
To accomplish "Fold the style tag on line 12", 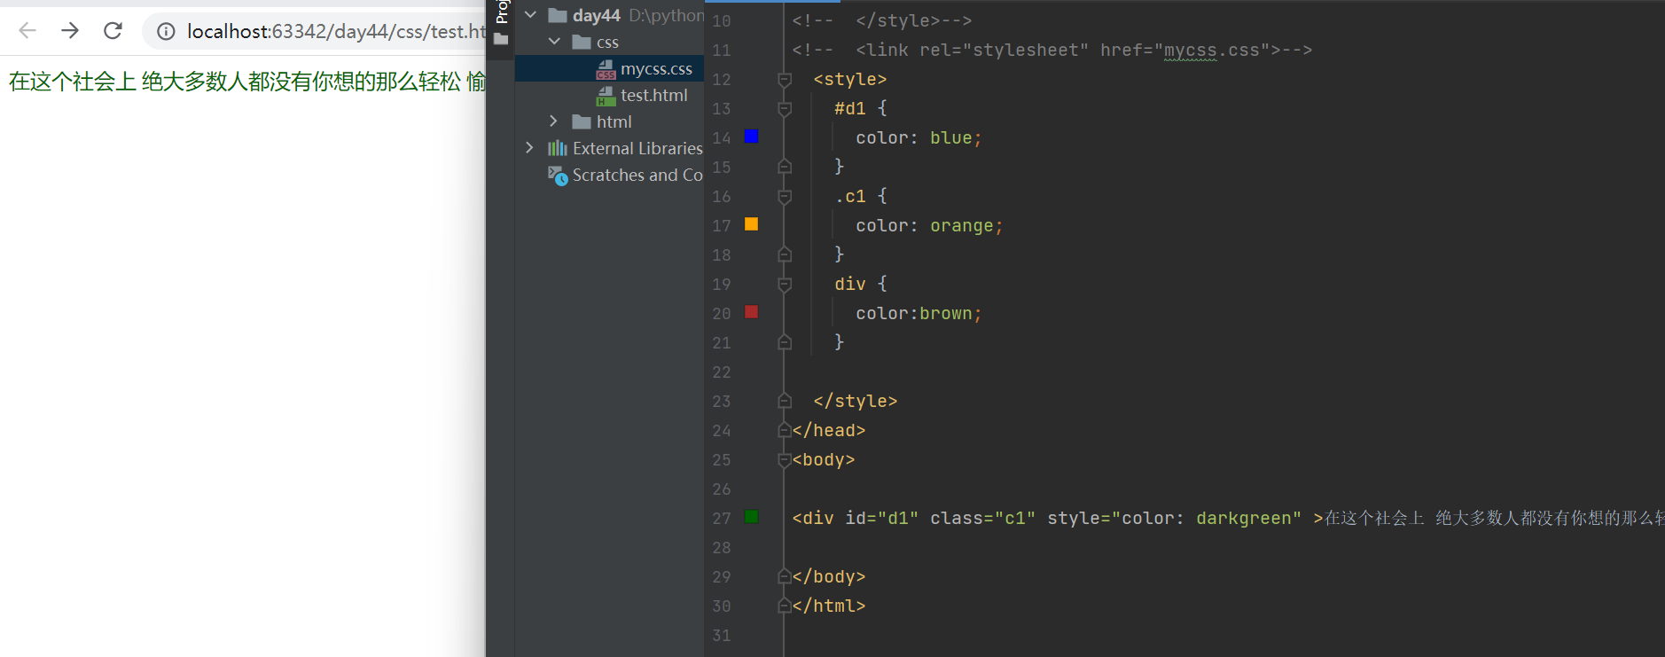I will point(785,80).
